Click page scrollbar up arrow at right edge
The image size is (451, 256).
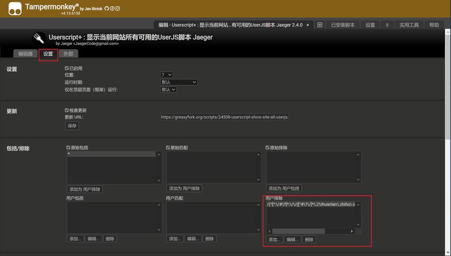[448, 32]
